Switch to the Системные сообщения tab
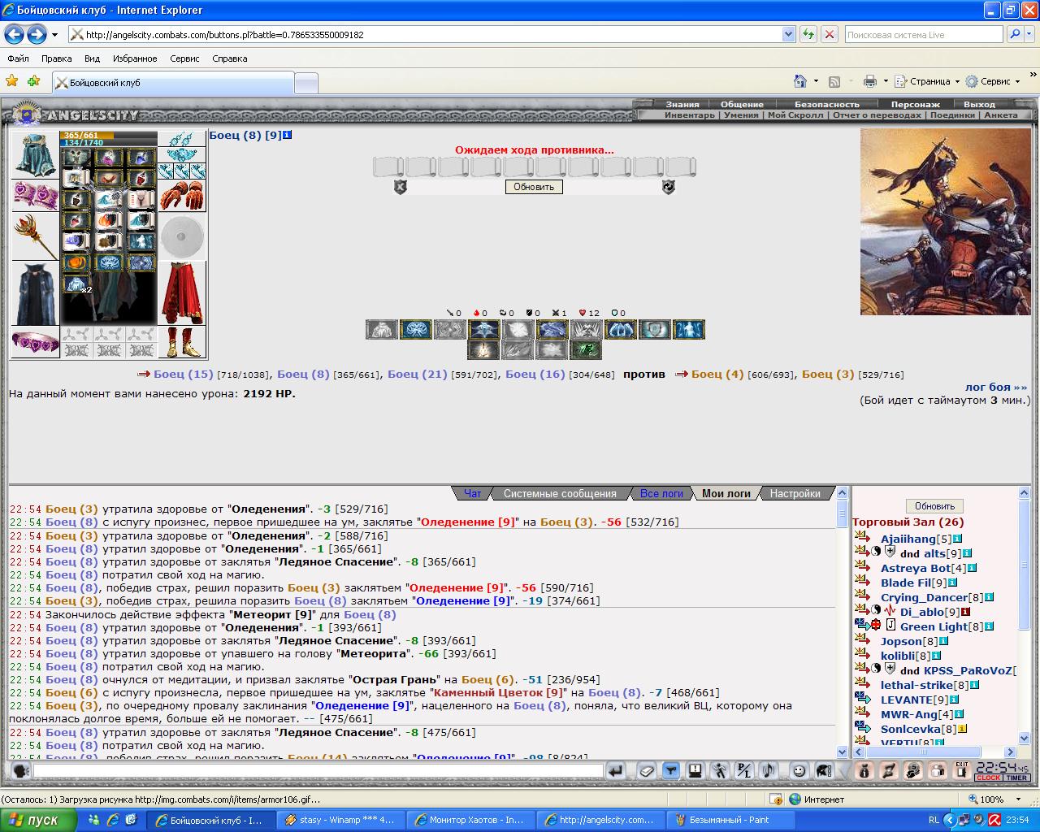This screenshot has width=1040, height=832. coord(560,493)
